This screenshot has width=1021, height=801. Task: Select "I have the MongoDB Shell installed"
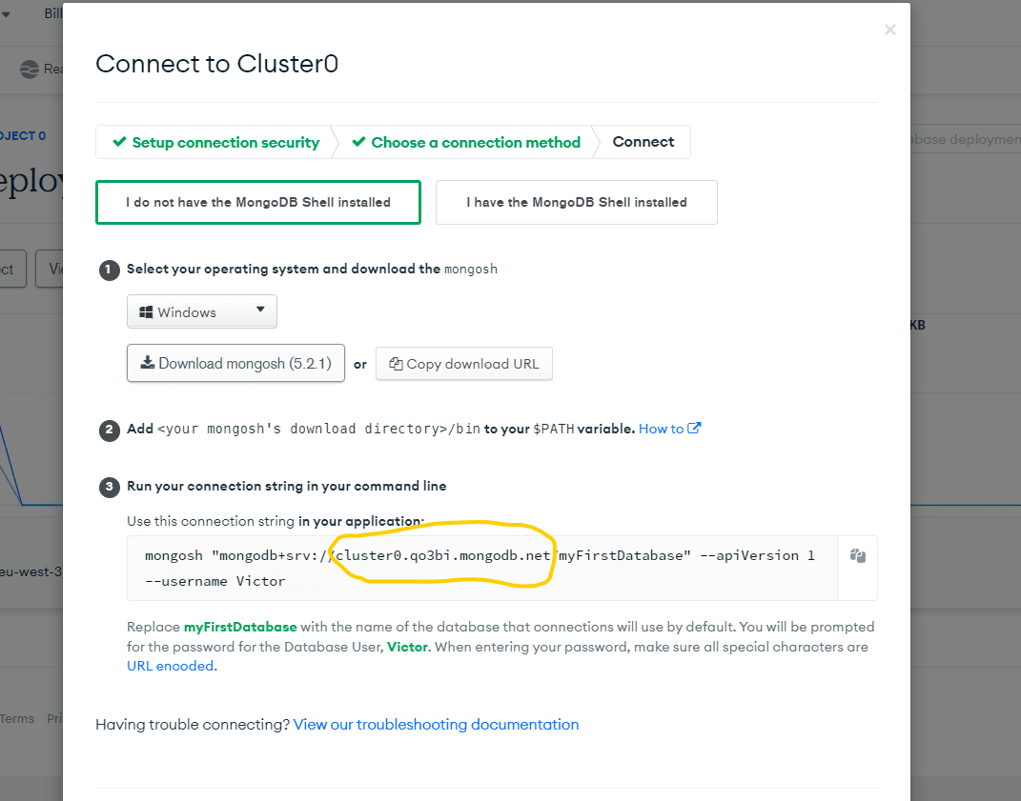click(x=576, y=202)
